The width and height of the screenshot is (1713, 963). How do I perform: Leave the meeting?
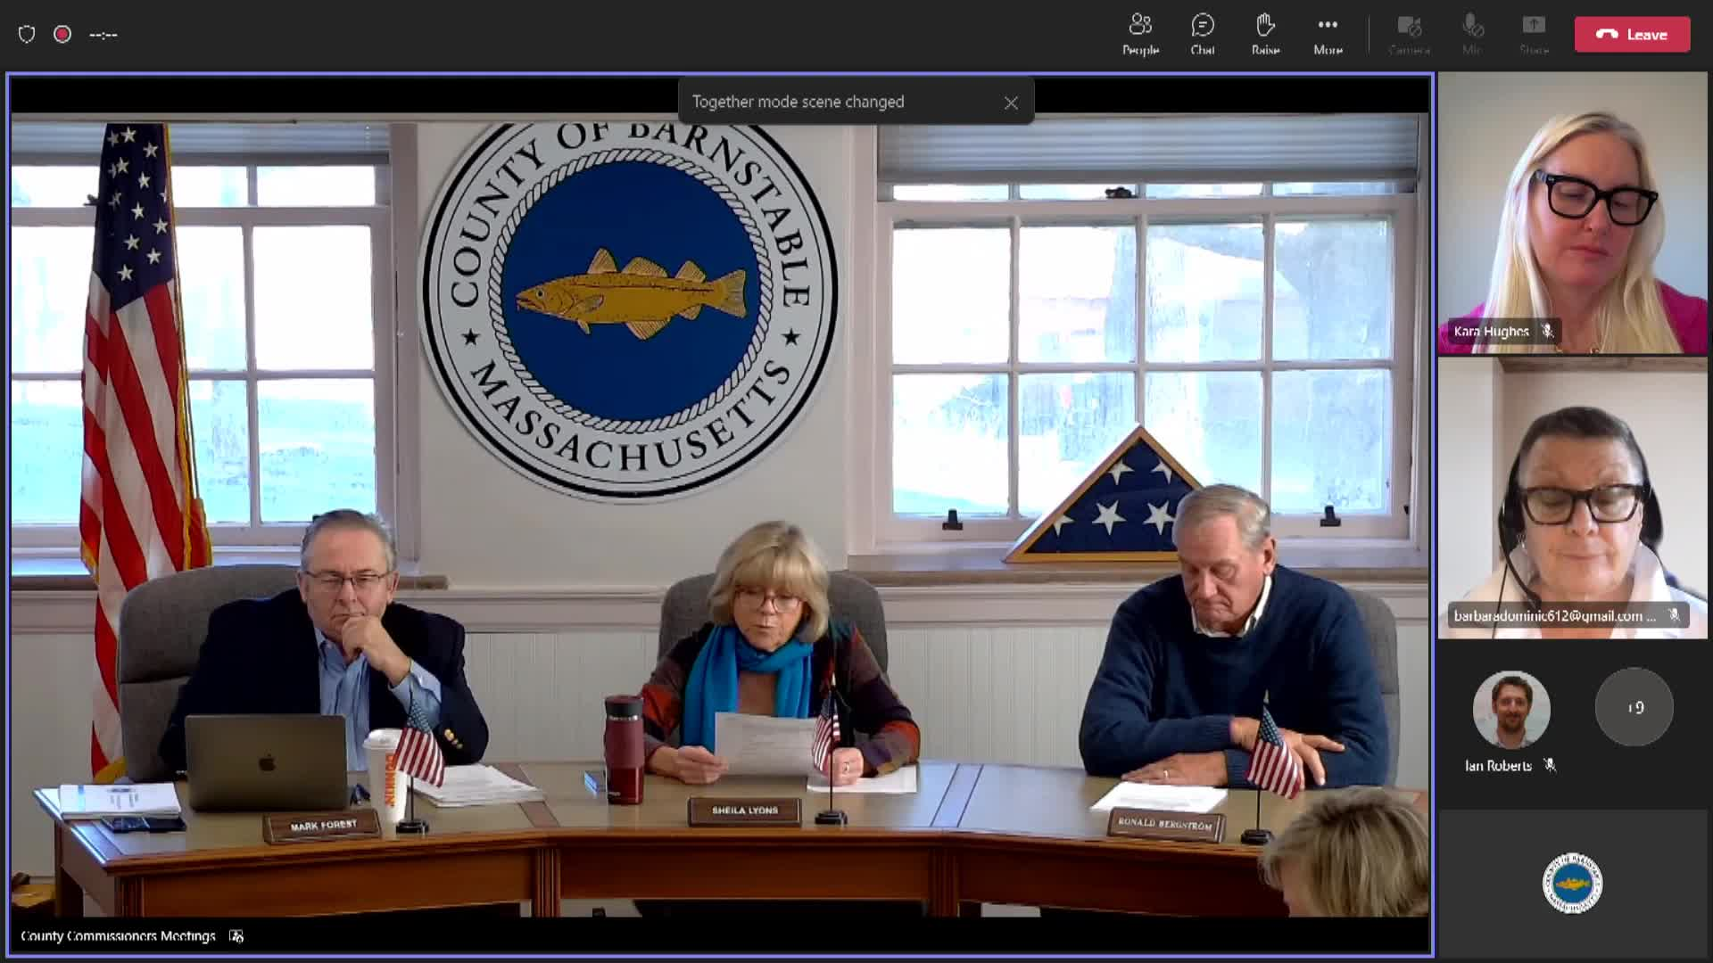point(1632,34)
